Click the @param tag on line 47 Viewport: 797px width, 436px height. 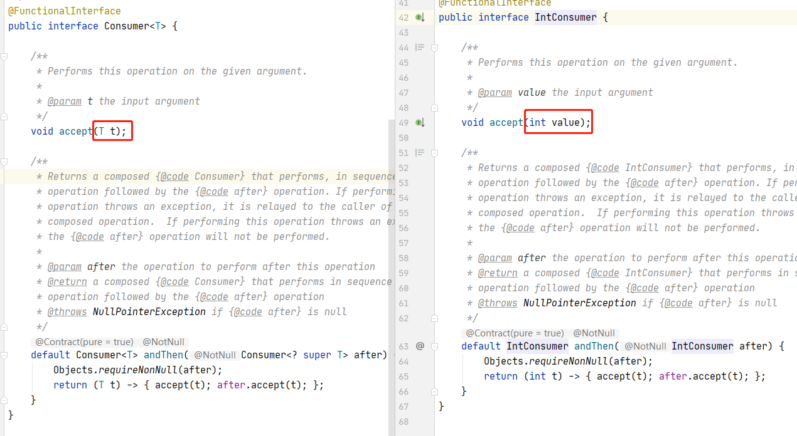(x=495, y=93)
